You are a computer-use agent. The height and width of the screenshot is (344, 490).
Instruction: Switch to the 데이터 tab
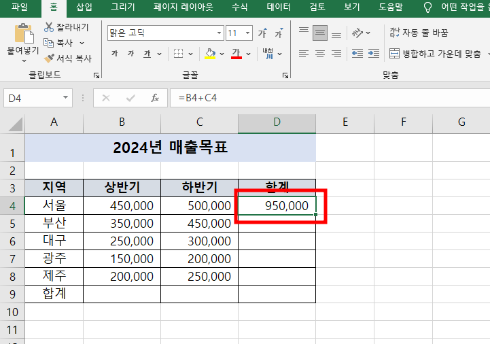(279, 7)
